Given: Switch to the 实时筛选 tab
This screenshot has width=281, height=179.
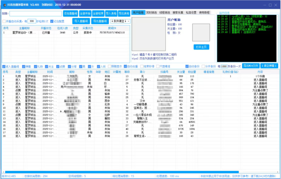Looking at the screenshot, I should tap(151, 12).
